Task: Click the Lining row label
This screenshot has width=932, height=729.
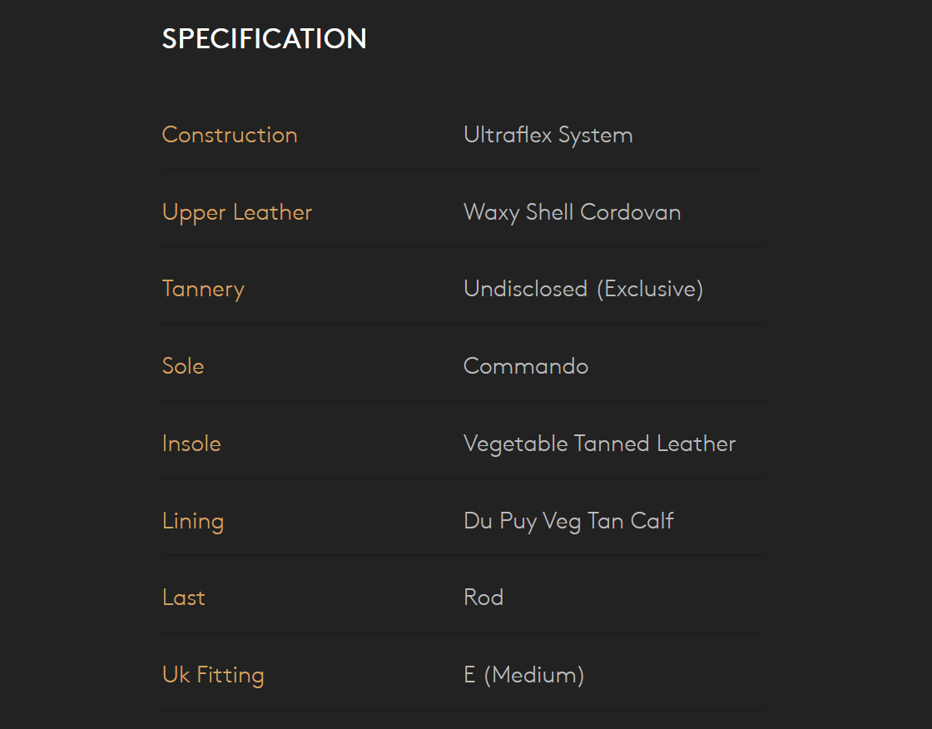Action: (193, 521)
